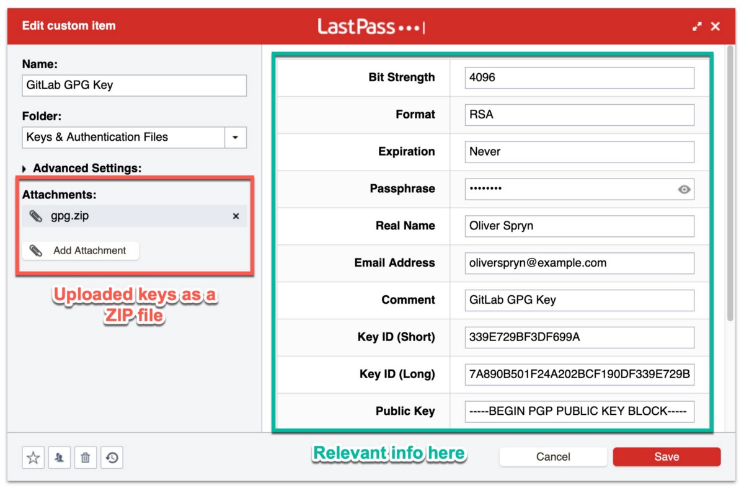This screenshot has height=488, width=744.
Task: Click the Add Attachment button
Action: point(81,251)
